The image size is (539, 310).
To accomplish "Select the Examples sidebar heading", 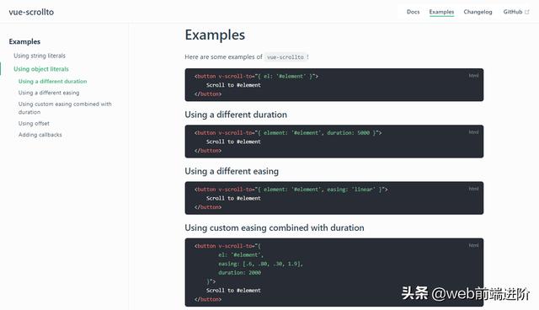I will tap(24, 41).
